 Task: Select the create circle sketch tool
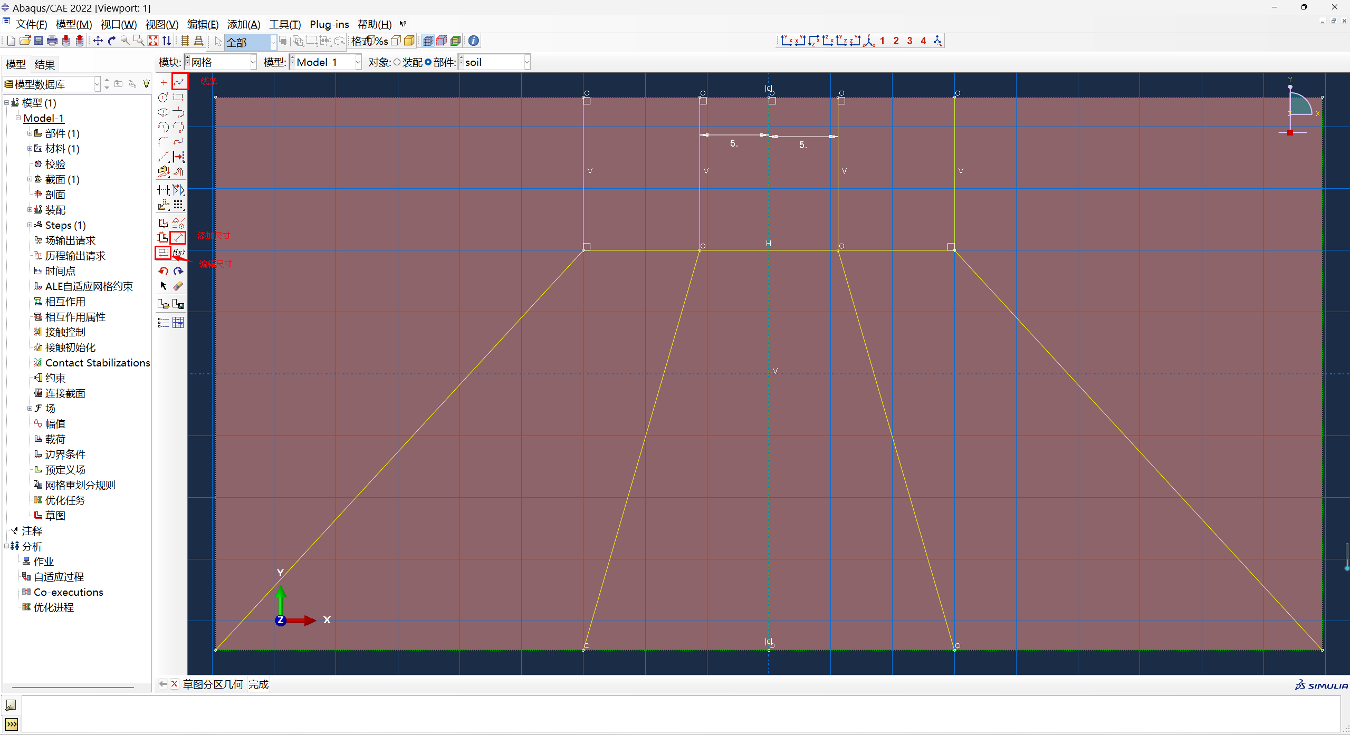coord(164,98)
